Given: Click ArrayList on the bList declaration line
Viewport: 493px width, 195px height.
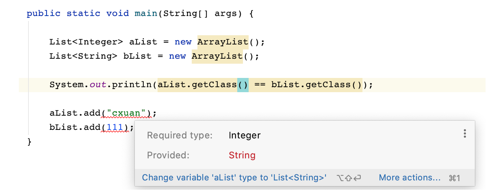Looking at the screenshot, I should tap(217, 56).
